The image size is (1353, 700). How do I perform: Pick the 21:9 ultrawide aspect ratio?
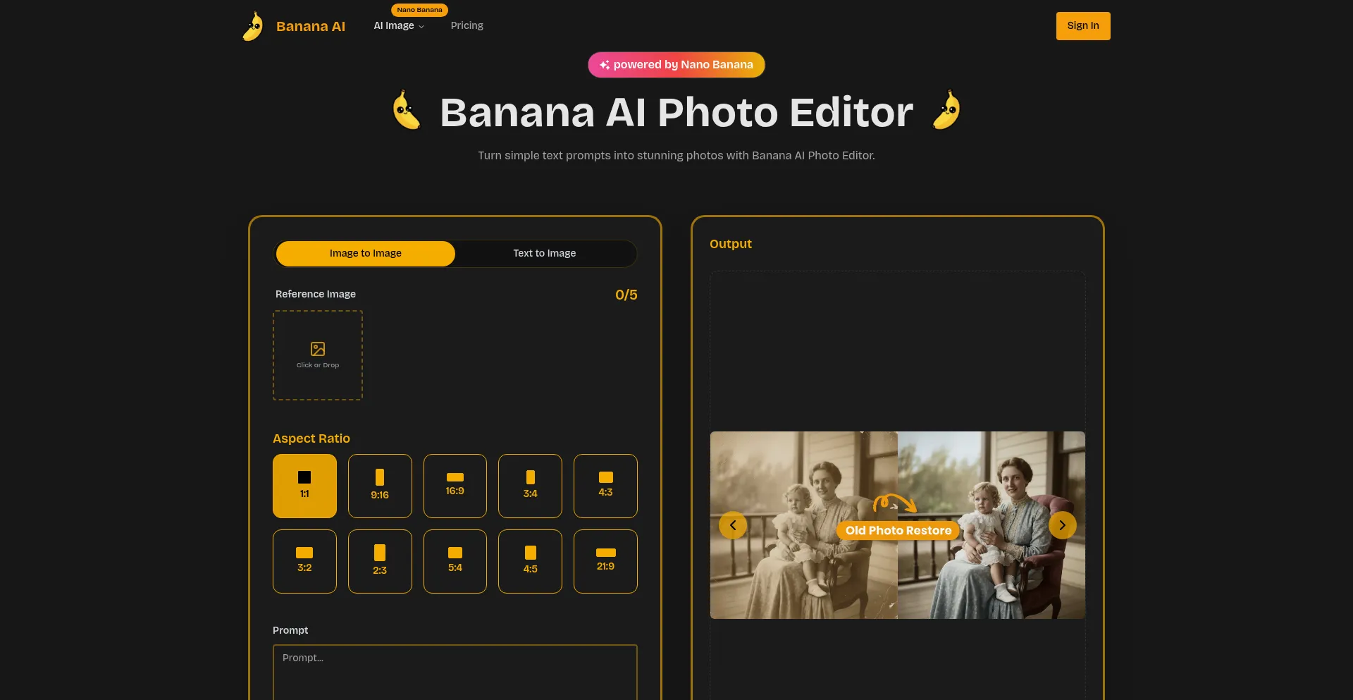(x=605, y=561)
